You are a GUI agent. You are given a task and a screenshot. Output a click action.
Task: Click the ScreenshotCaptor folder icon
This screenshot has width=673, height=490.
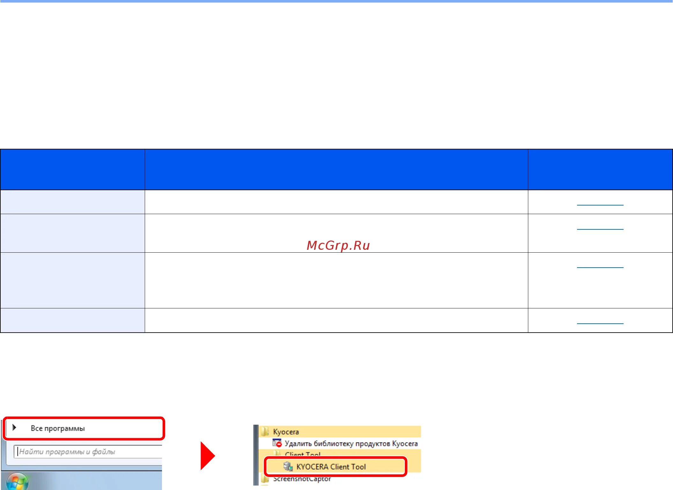tap(265, 479)
